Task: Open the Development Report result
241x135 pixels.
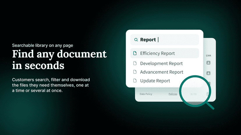Action: [x=161, y=63]
